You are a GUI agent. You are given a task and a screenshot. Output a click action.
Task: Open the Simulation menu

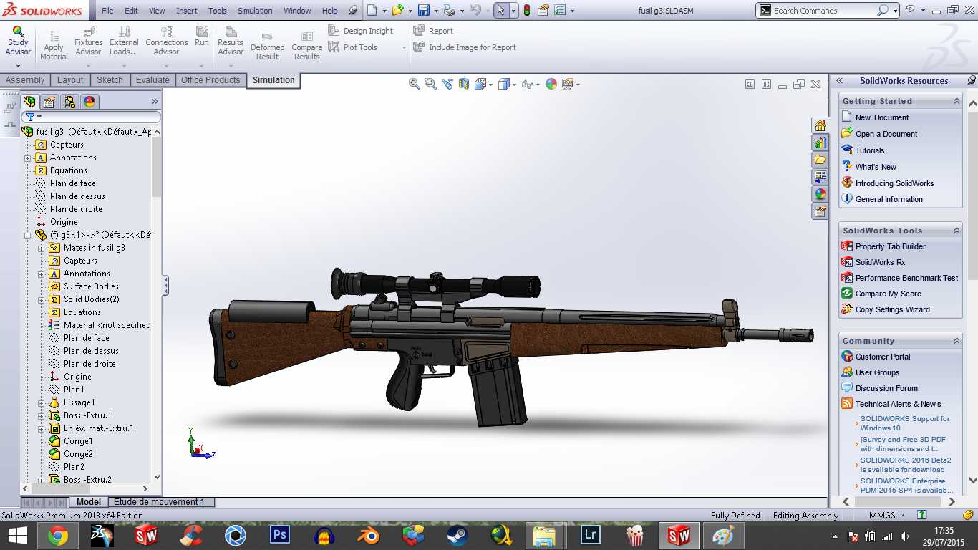coord(255,11)
